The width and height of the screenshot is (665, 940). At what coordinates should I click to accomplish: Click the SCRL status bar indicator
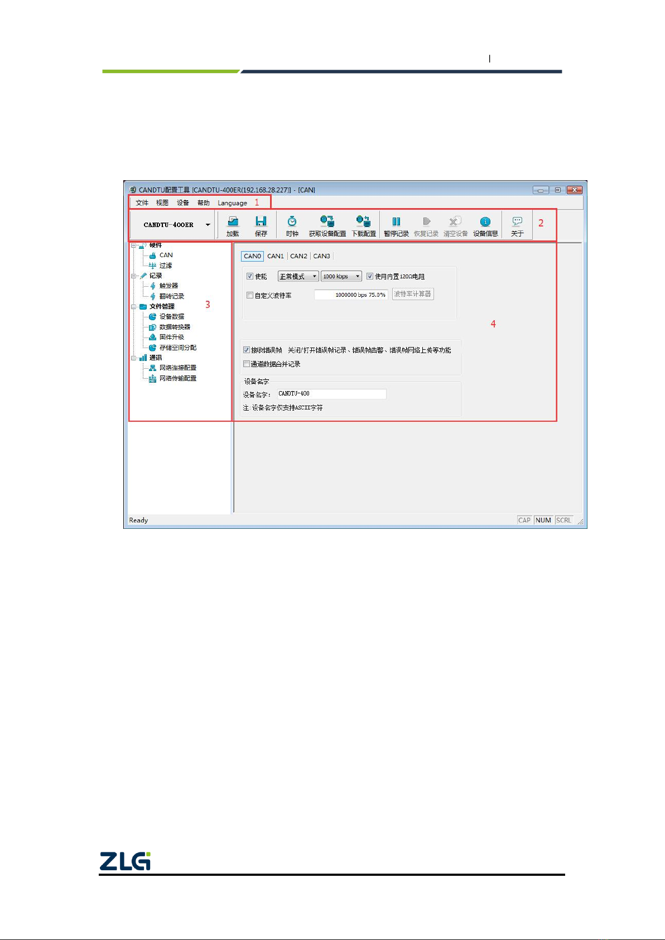point(563,520)
